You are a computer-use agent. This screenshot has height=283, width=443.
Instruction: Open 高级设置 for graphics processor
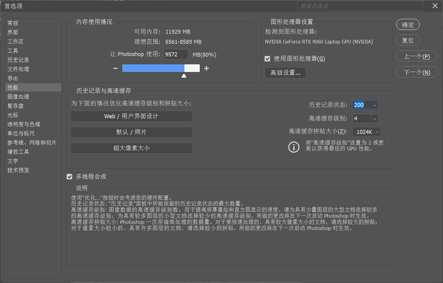pos(285,73)
